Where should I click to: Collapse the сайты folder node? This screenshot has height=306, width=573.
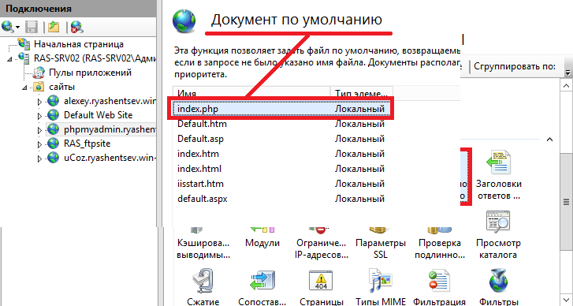pyautogui.click(x=24, y=88)
